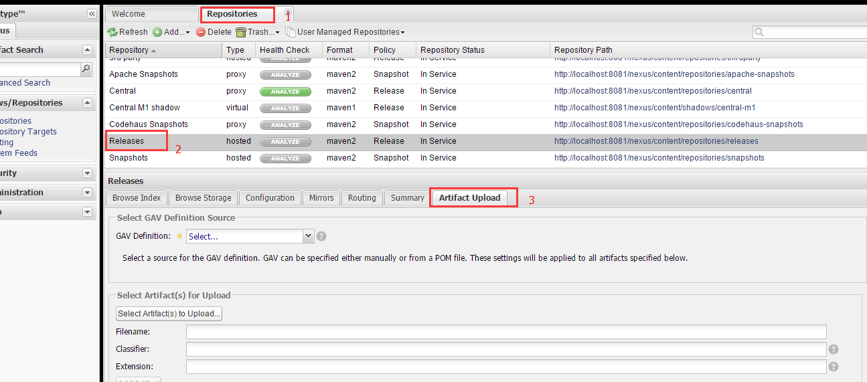Click the Central repository path URL
867x382 pixels.
(x=653, y=91)
